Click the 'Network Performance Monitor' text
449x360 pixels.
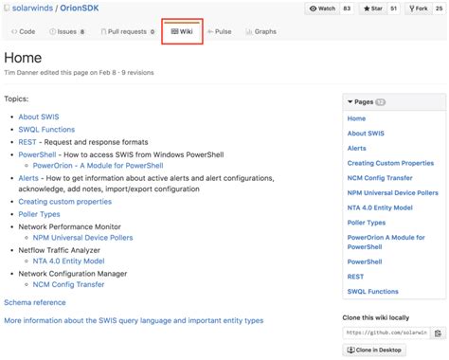pyautogui.click(x=69, y=226)
